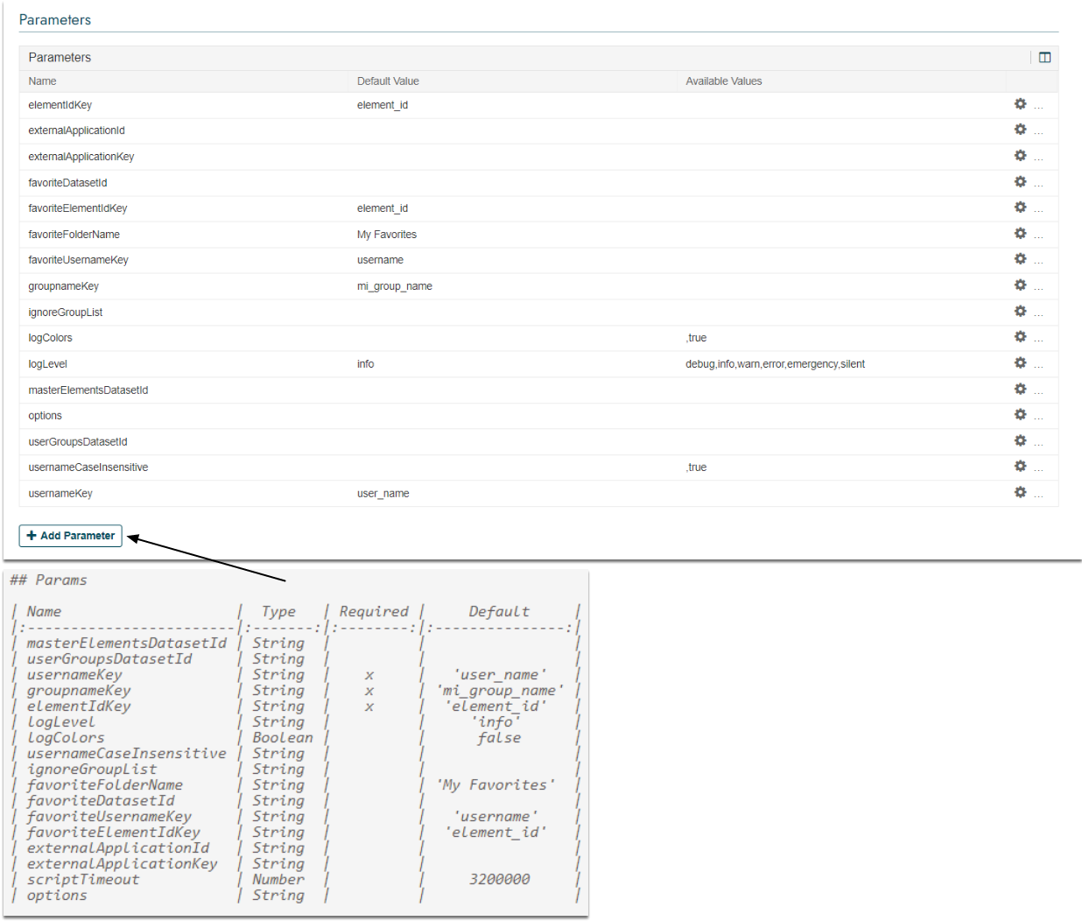Open gear settings for ignoreGroupList parameter
The image size is (1082, 921).
tap(1020, 312)
